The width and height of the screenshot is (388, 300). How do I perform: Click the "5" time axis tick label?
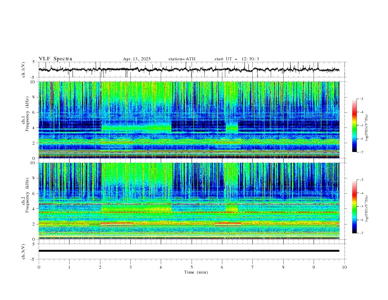192,267
